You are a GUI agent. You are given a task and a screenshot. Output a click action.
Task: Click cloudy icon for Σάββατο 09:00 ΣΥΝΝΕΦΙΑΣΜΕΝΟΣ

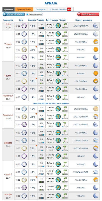(x=96, y=140)
